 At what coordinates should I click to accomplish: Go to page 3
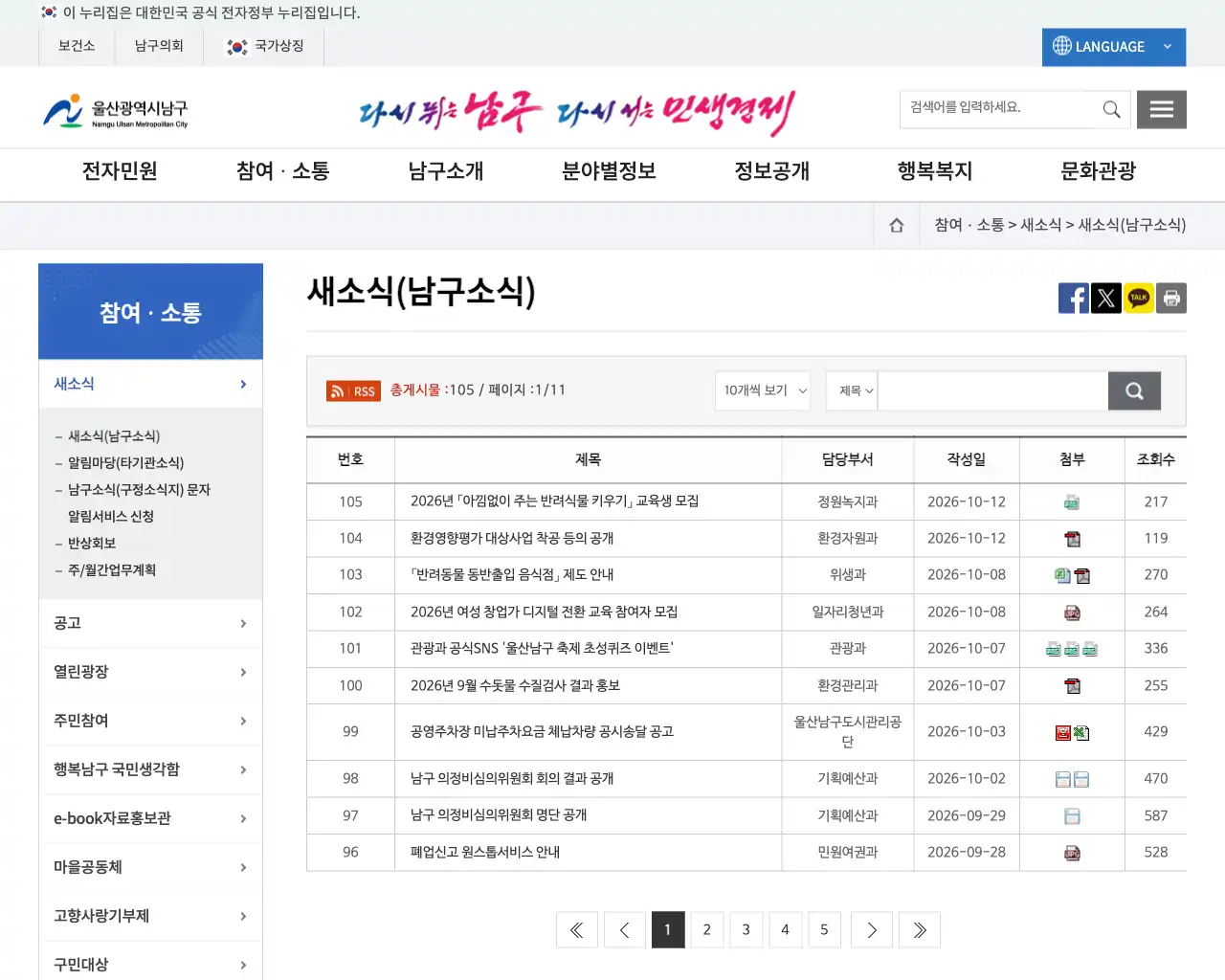tap(746, 929)
